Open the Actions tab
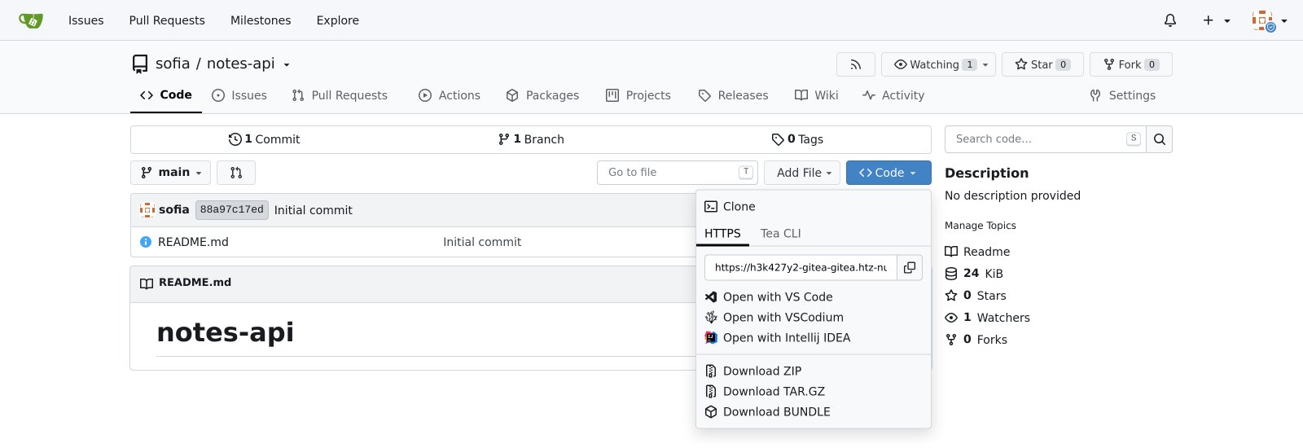1303x448 pixels. pos(450,95)
